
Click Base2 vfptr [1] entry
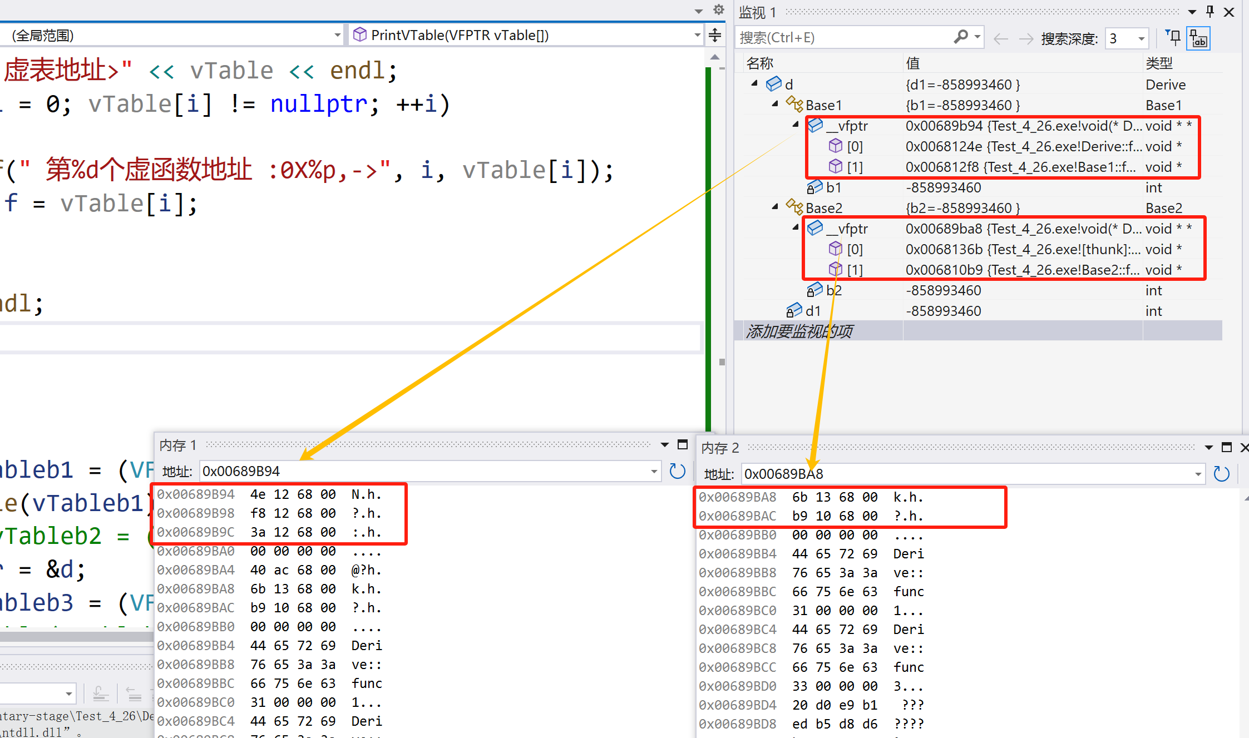pyautogui.click(x=984, y=270)
